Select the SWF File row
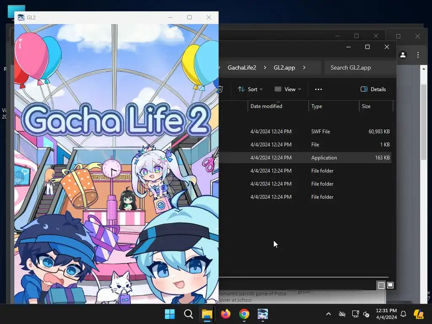The image size is (432, 324). point(305,132)
